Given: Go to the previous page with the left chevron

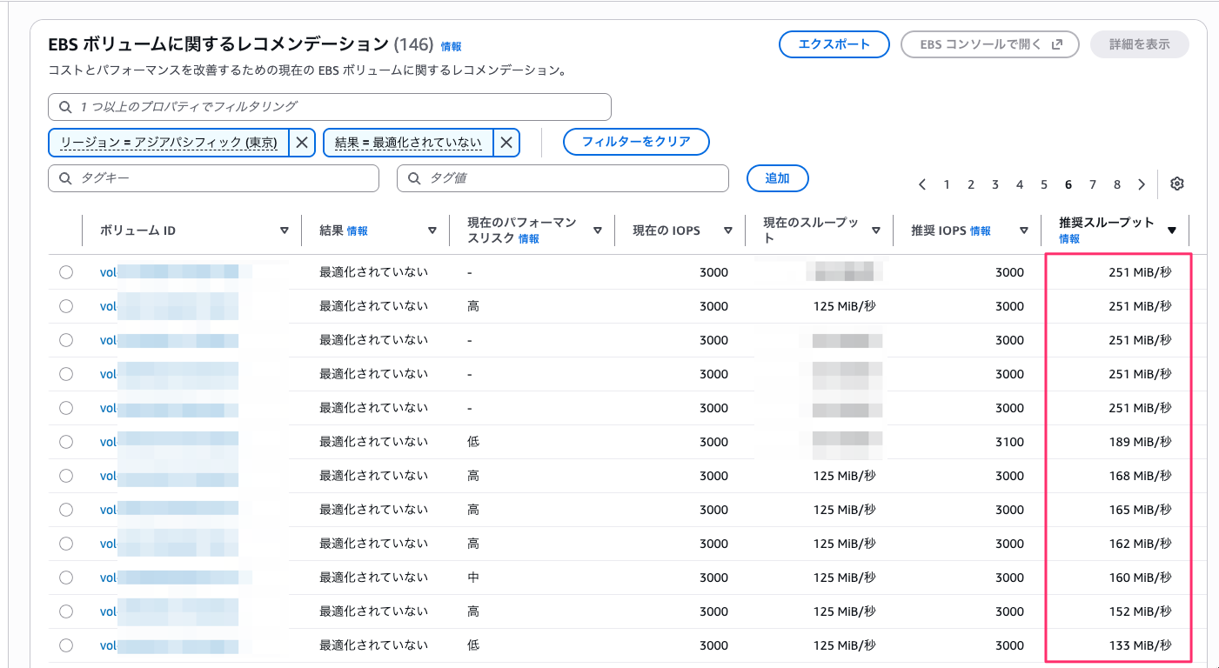Looking at the screenshot, I should click(x=922, y=184).
